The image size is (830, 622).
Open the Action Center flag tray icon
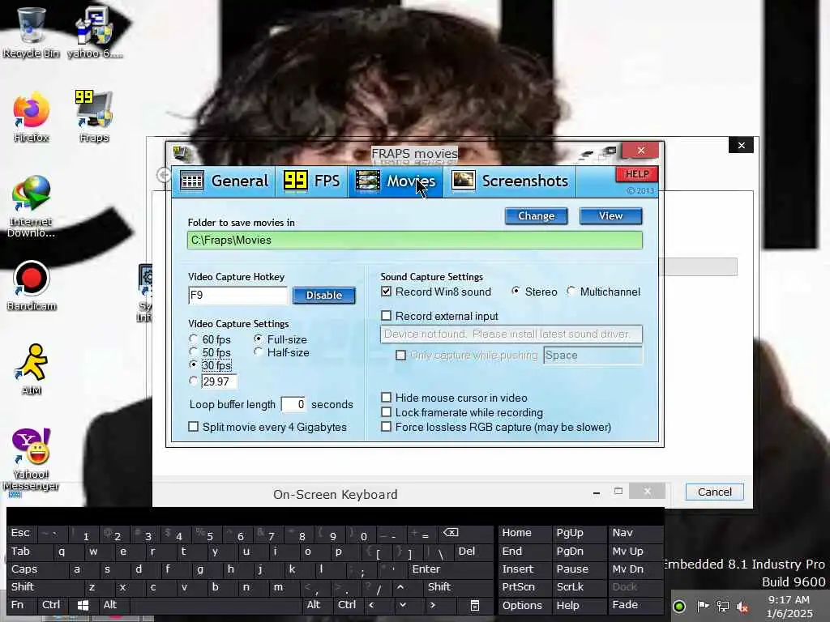coord(703,607)
